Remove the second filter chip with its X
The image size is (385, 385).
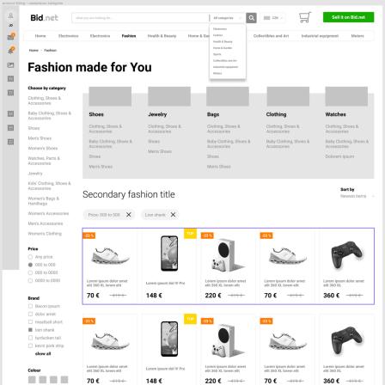click(x=173, y=215)
